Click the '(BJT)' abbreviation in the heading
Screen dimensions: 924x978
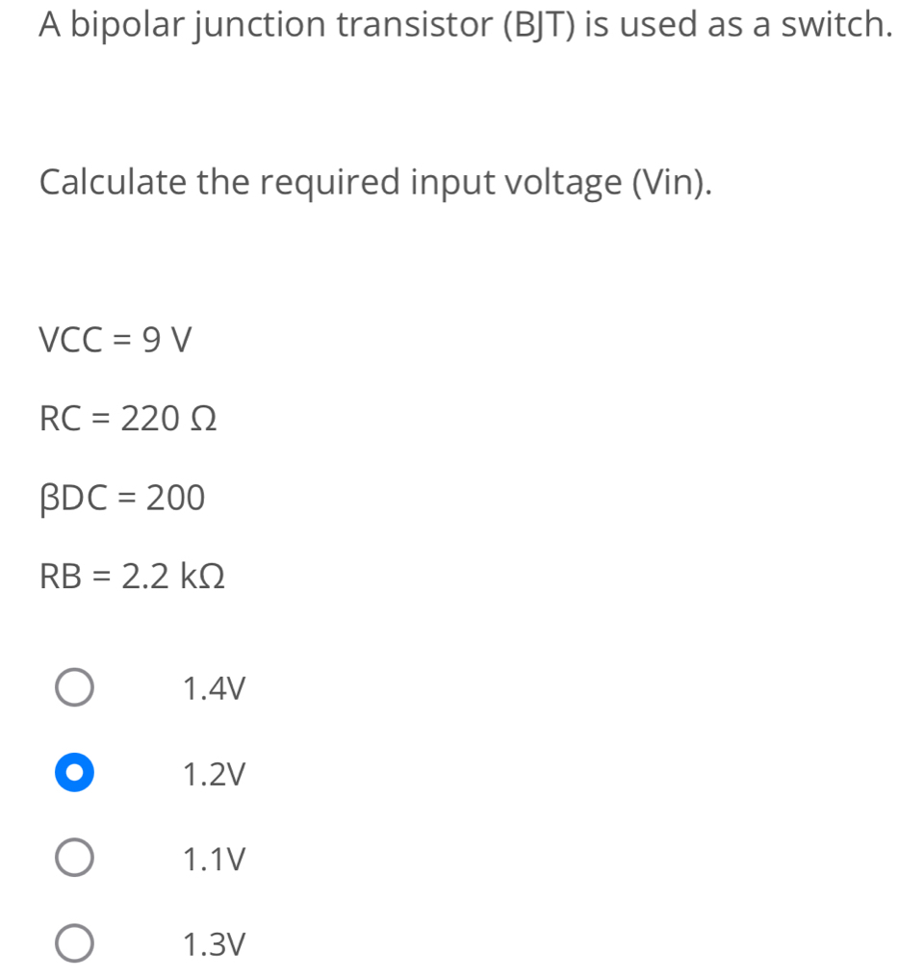click(x=538, y=26)
